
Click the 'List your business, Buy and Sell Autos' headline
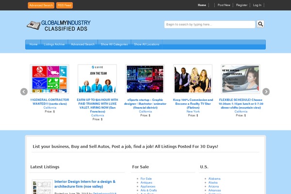(126, 146)
